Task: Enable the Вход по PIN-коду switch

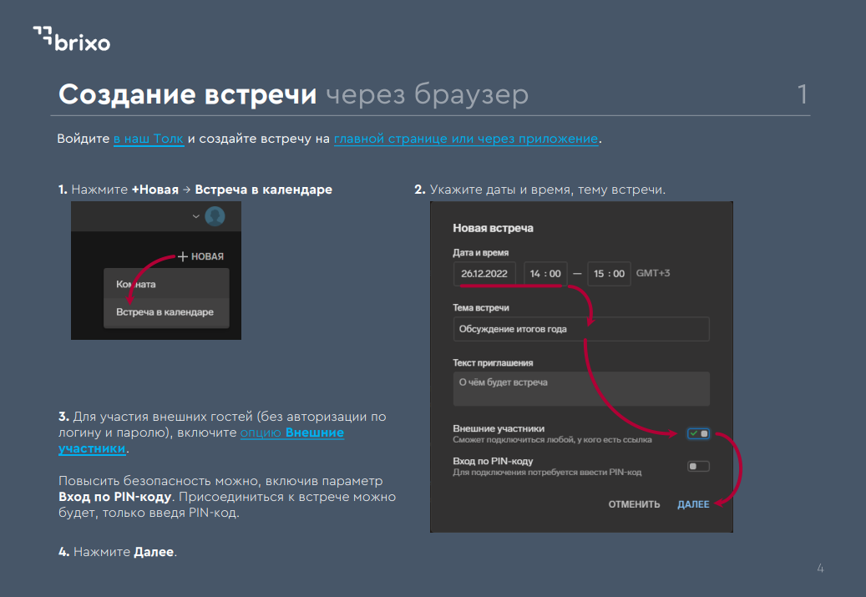Action: coord(698,466)
